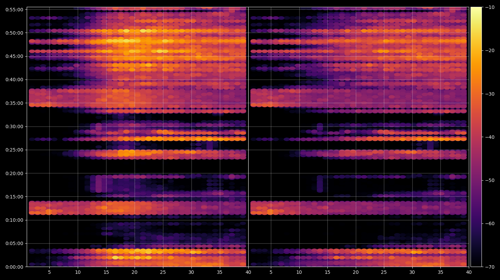Viewport: 500px width, 280px height.
Task: Select the −60 colorbar tick label
Action: [490, 223]
